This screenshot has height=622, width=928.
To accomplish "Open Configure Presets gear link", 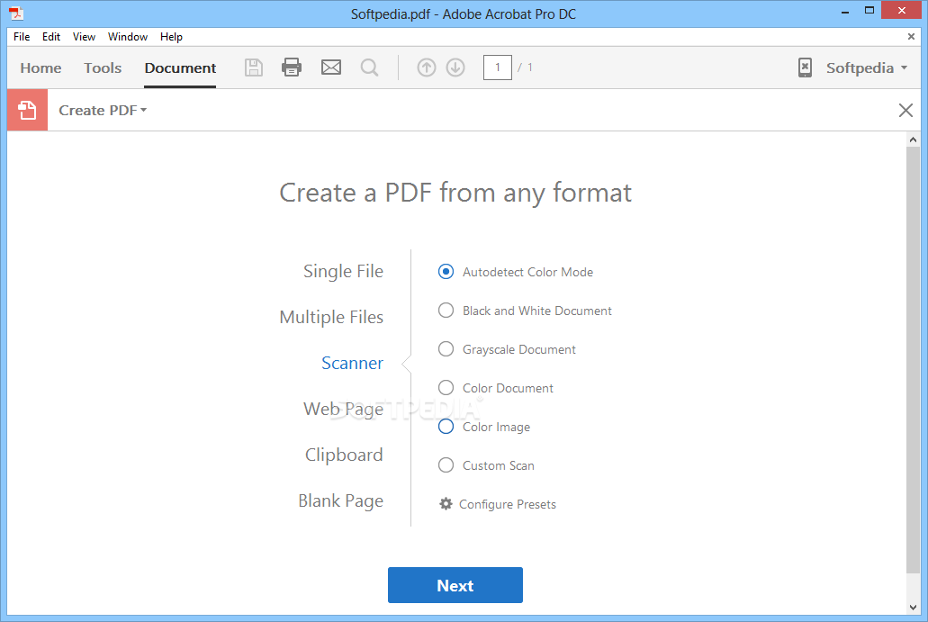I will [x=498, y=504].
